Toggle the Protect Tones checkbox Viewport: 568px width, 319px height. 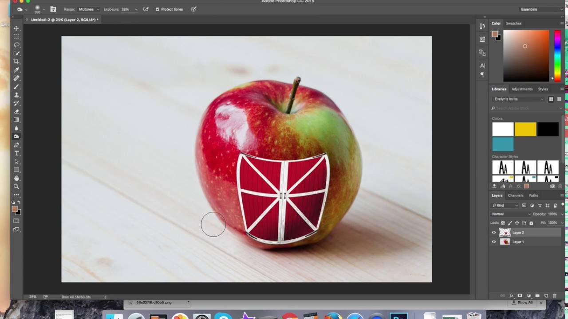tap(158, 9)
